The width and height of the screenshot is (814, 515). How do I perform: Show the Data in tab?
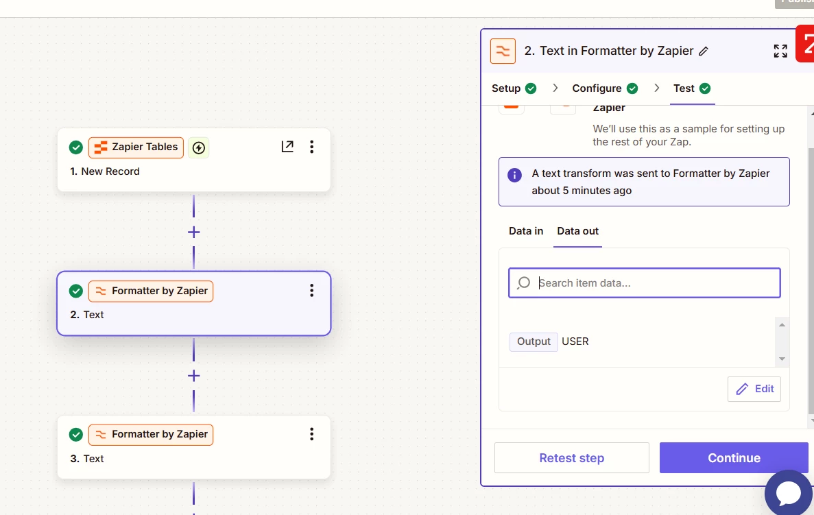click(526, 231)
